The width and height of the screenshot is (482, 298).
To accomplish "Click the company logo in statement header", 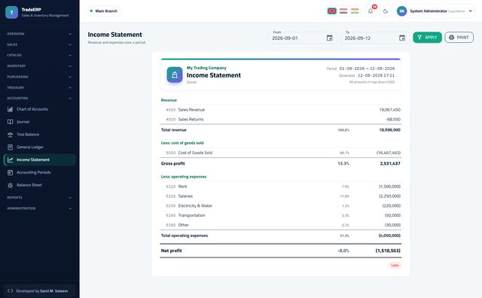I will click(175, 75).
